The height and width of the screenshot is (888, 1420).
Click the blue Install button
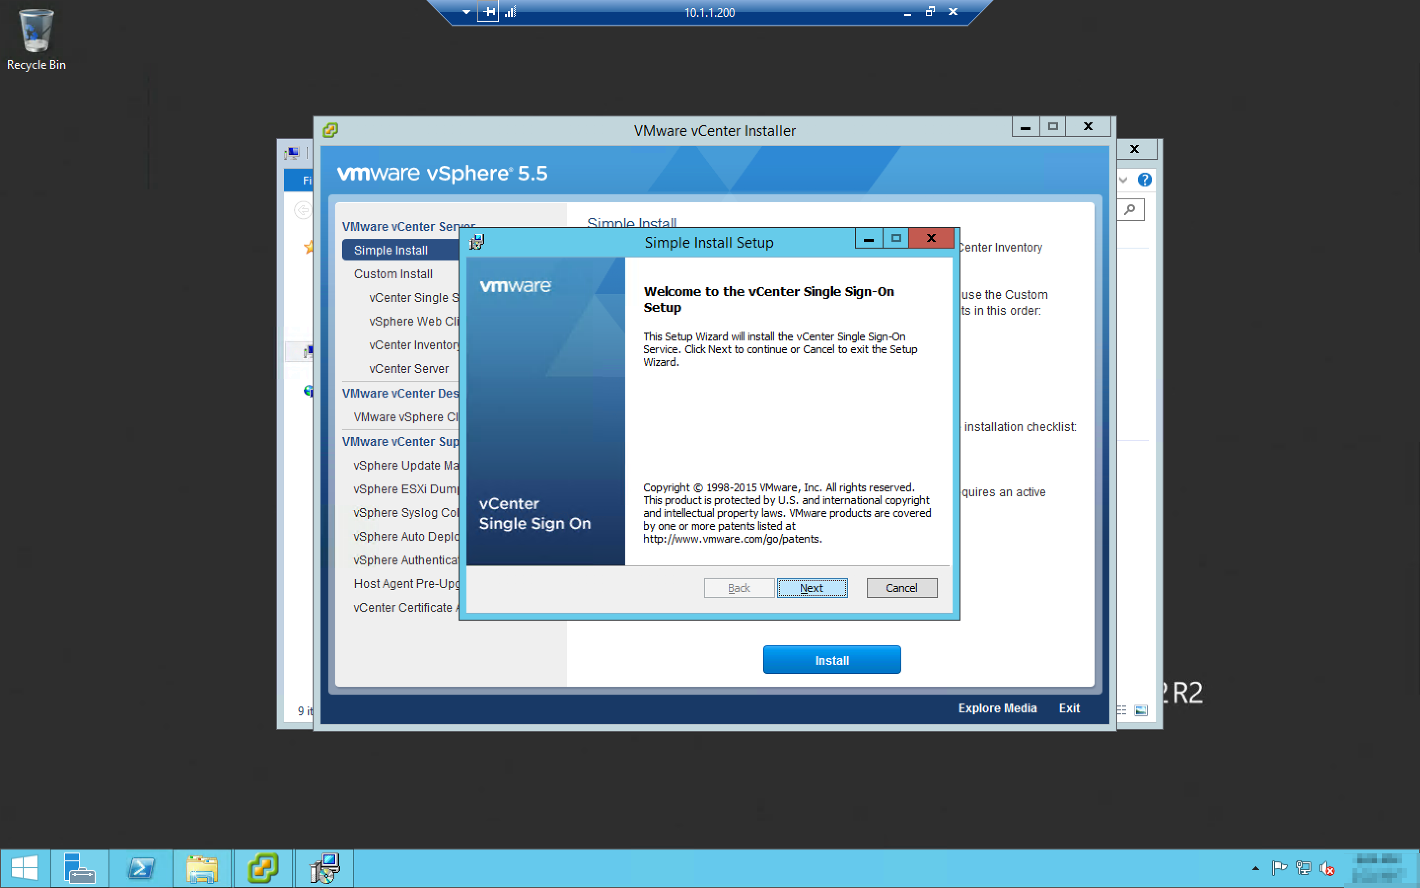(x=831, y=660)
